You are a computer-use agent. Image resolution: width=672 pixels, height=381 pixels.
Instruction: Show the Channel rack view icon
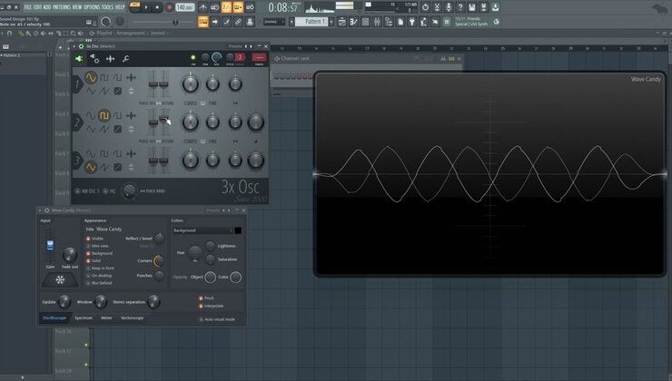(x=365, y=22)
